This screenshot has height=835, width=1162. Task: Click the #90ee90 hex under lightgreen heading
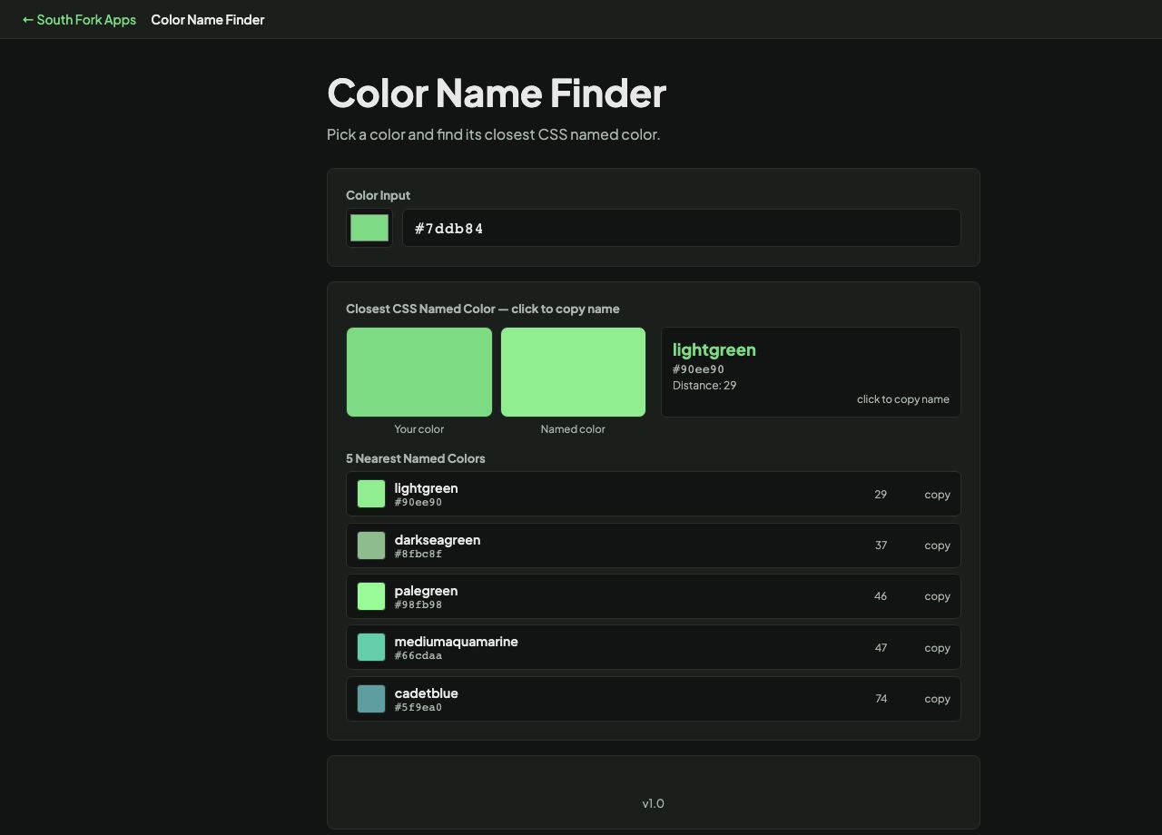[x=698, y=369]
